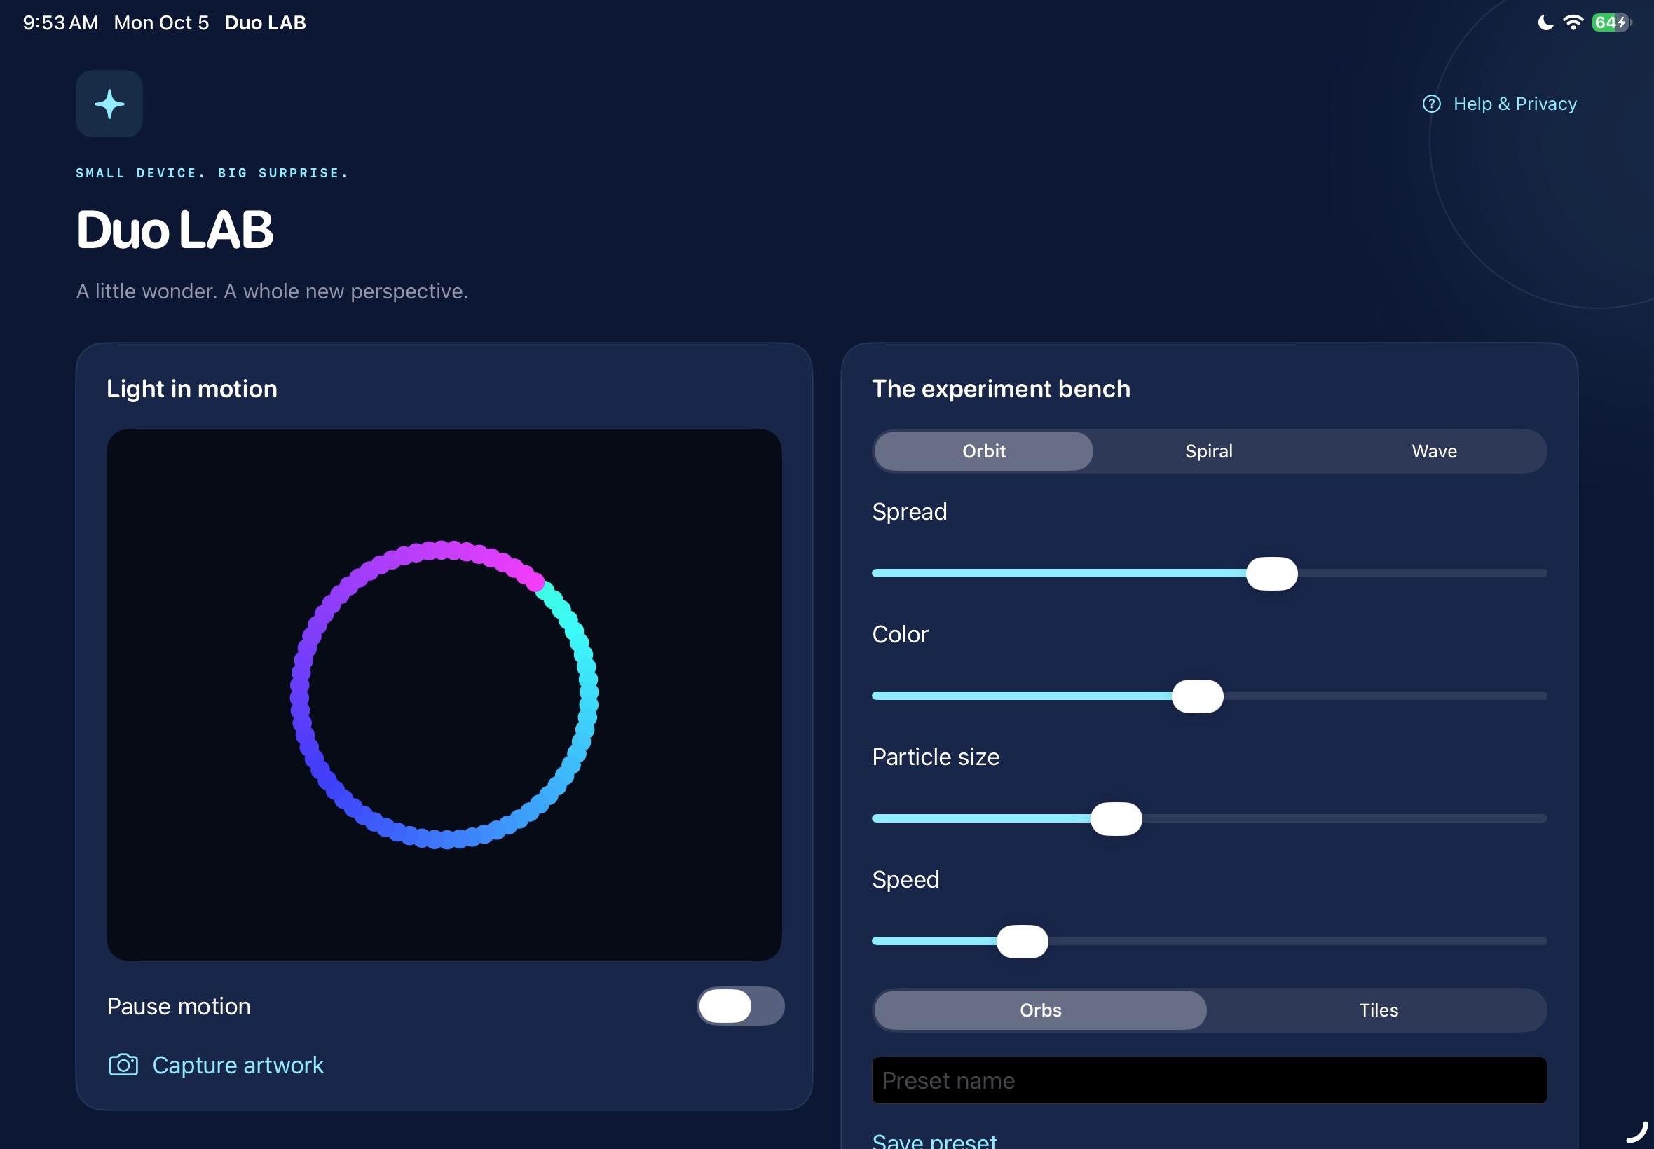Click the large Duo LAB heading
This screenshot has height=1149, width=1654.
coord(175,230)
